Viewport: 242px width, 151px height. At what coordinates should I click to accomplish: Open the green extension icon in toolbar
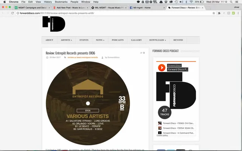point(233,13)
